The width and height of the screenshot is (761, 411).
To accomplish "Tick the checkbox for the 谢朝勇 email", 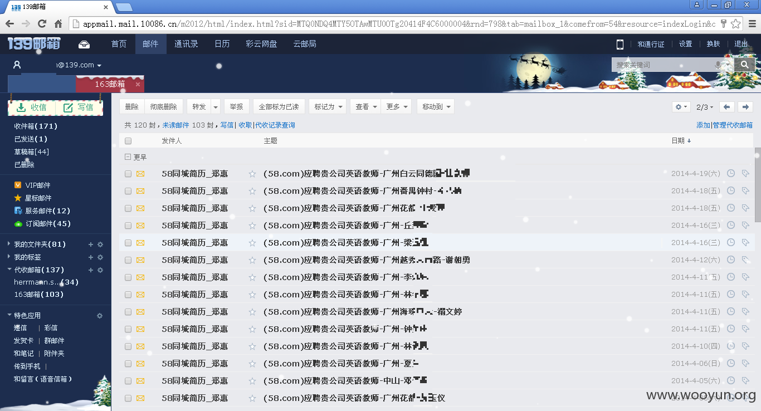I will tap(128, 260).
